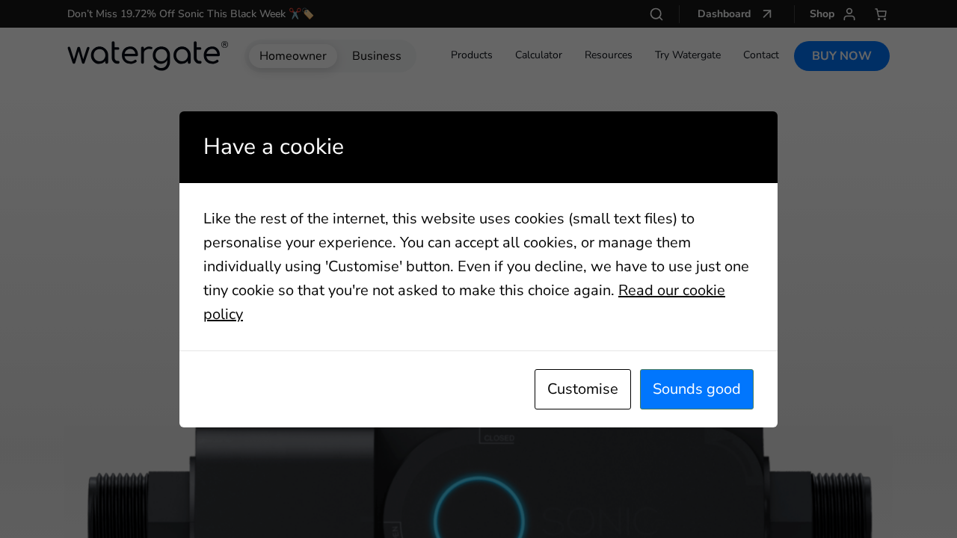Open the Products menu
Viewport: 957px width, 538px height.
471,55
